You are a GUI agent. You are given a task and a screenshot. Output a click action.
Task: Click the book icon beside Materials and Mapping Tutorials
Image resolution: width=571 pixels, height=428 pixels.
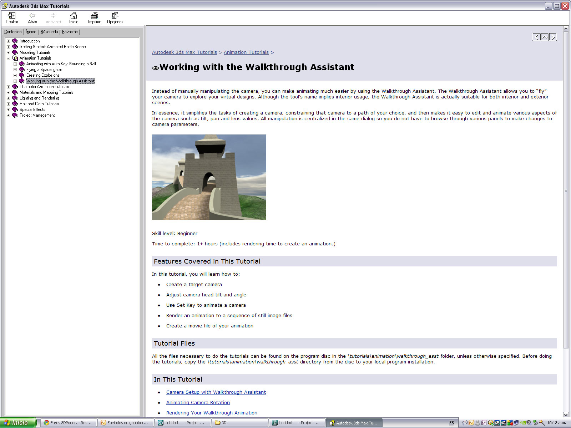point(15,92)
